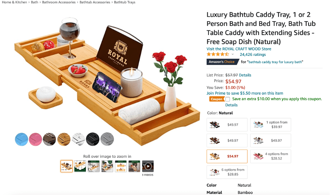The width and height of the screenshot is (330, 195).
Task: Go to Bathtub Accessories breadcrumb
Action: (x=95, y=2)
